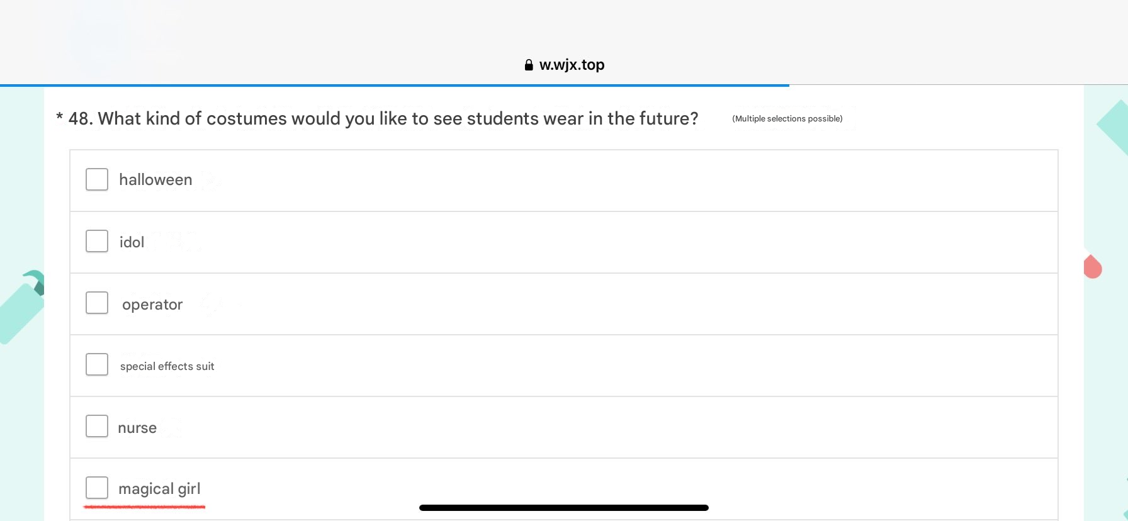The width and height of the screenshot is (1128, 521).
Task: Toggle the magical girl checkbox
Action: pos(97,488)
